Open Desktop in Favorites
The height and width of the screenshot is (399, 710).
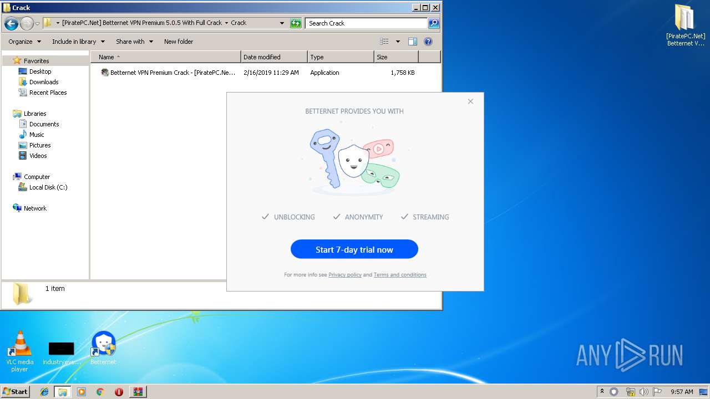tap(40, 71)
